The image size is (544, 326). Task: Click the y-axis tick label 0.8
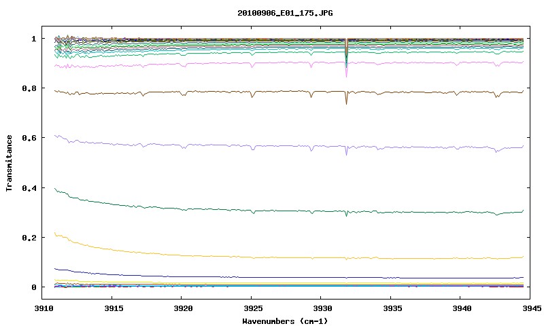[x=29, y=88]
